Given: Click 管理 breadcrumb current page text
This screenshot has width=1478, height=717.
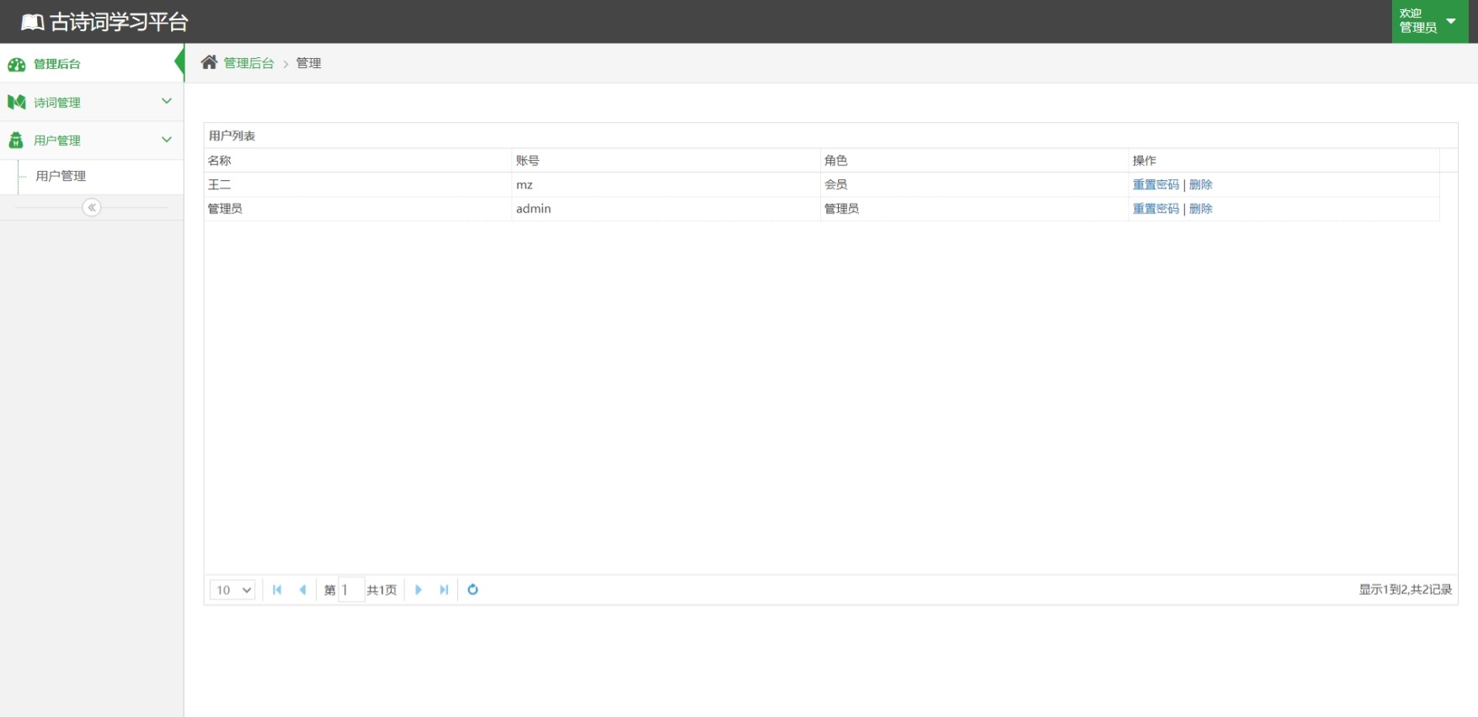Looking at the screenshot, I should pos(308,63).
